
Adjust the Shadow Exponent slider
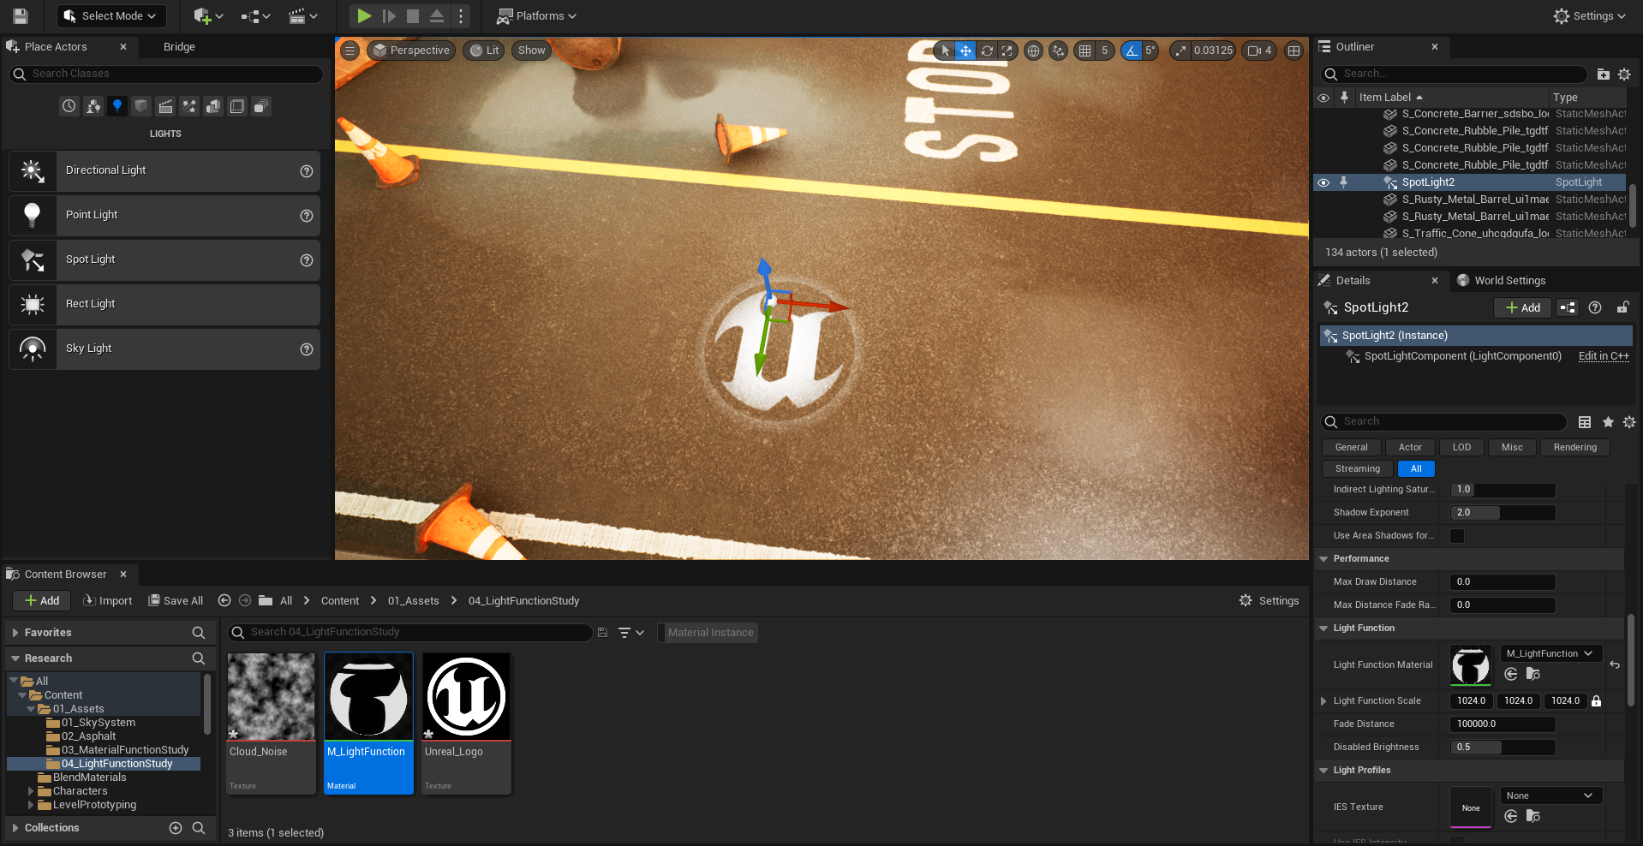click(x=1503, y=513)
